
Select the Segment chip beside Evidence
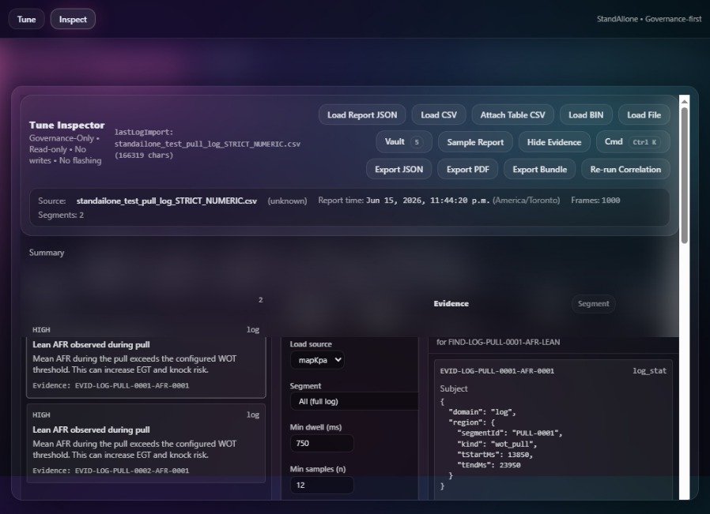(x=593, y=304)
